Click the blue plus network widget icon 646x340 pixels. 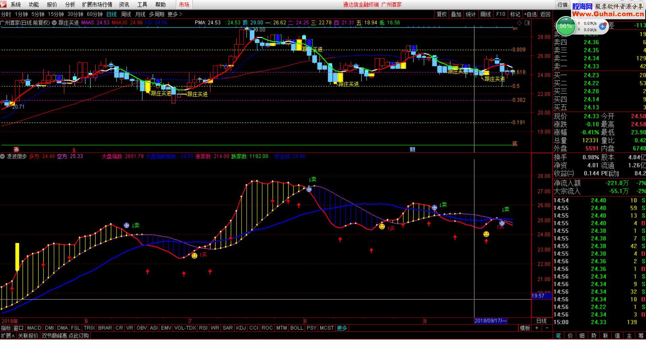click(x=603, y=26)
